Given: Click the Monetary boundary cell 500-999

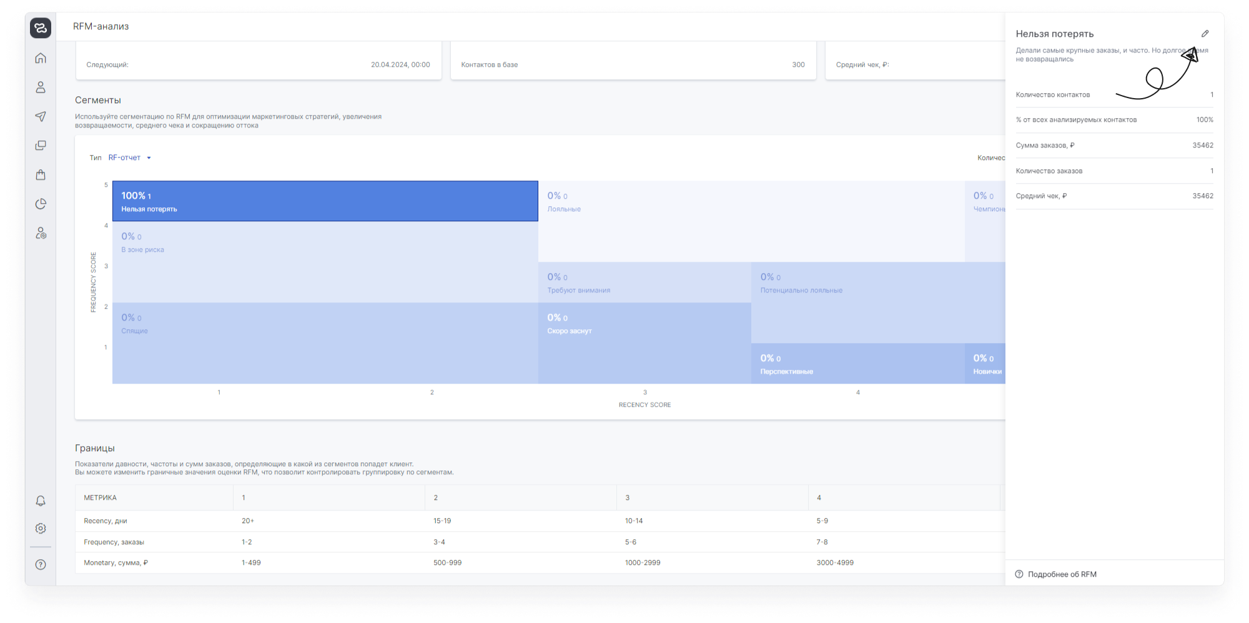Looking at the screenshot, I should 448,562.
